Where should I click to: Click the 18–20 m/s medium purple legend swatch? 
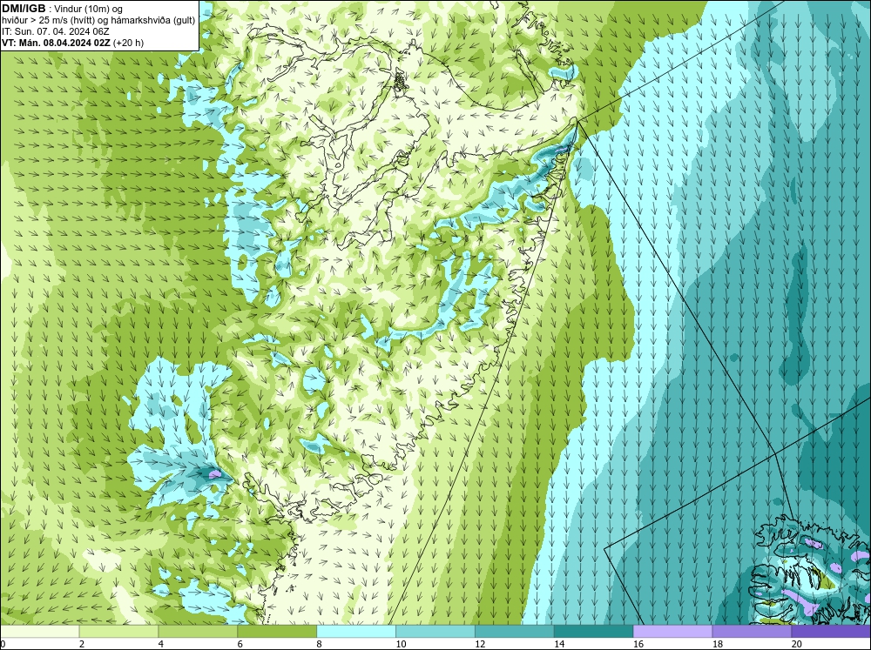752,631
